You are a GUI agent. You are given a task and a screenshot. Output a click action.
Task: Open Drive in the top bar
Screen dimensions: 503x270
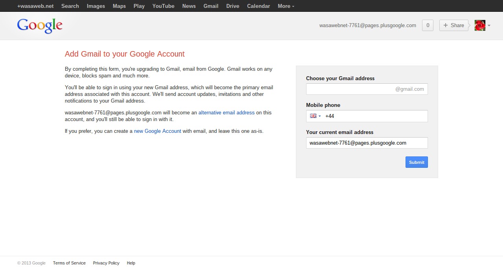pos(233,6)
